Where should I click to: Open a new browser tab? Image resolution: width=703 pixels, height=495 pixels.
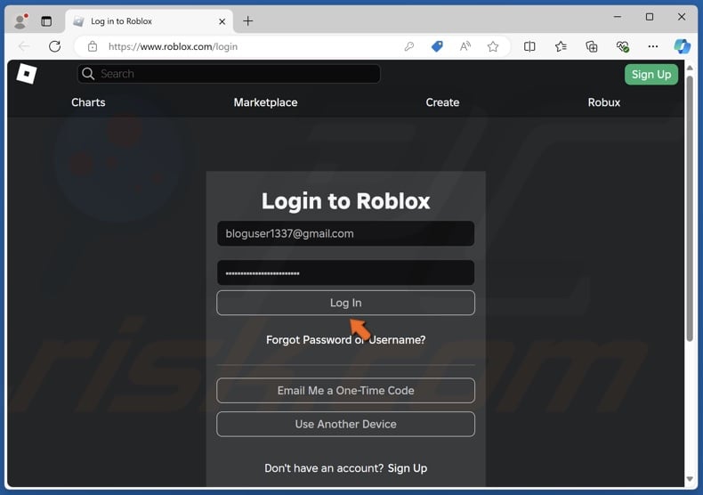tap(248, 21)
